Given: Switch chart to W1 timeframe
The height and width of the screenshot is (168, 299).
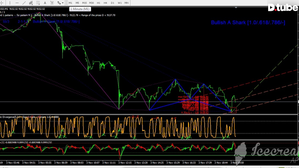Looking at the screenshot, I should pos(120,3).
